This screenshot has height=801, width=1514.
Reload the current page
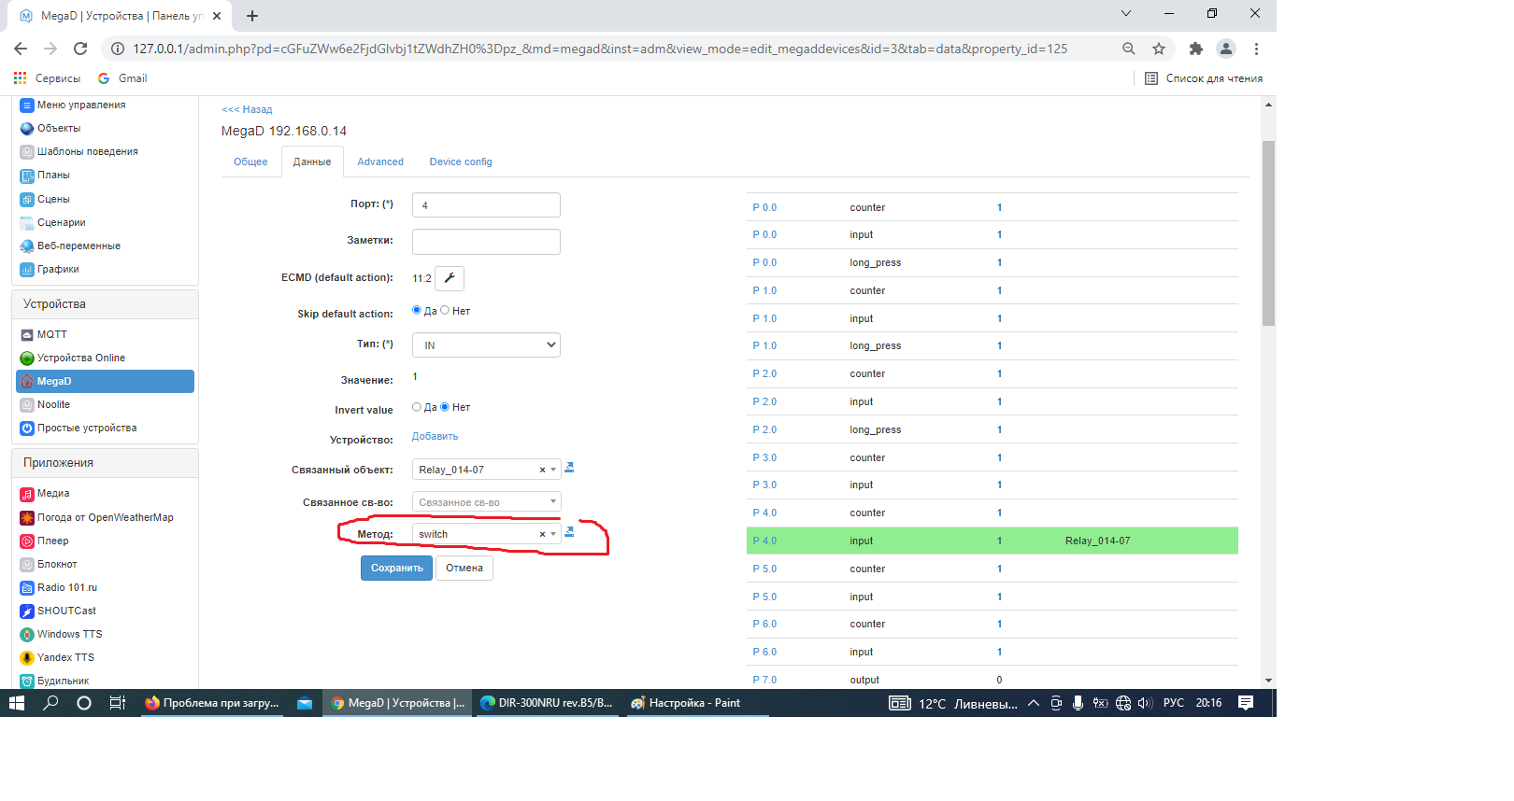(80, 49)
